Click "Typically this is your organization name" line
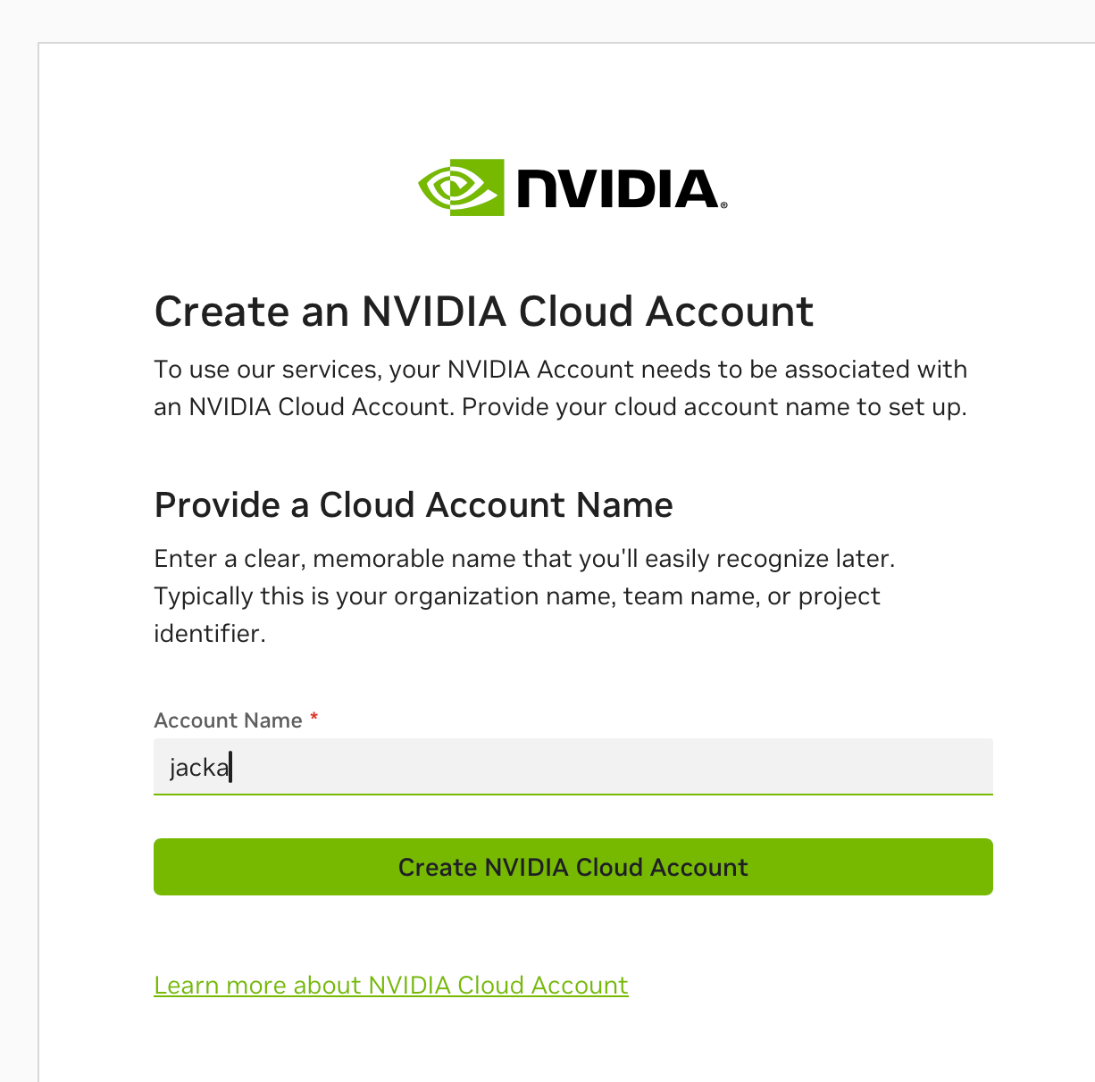The width and height of the screenshot is (1095, 1082). [385, 596]
